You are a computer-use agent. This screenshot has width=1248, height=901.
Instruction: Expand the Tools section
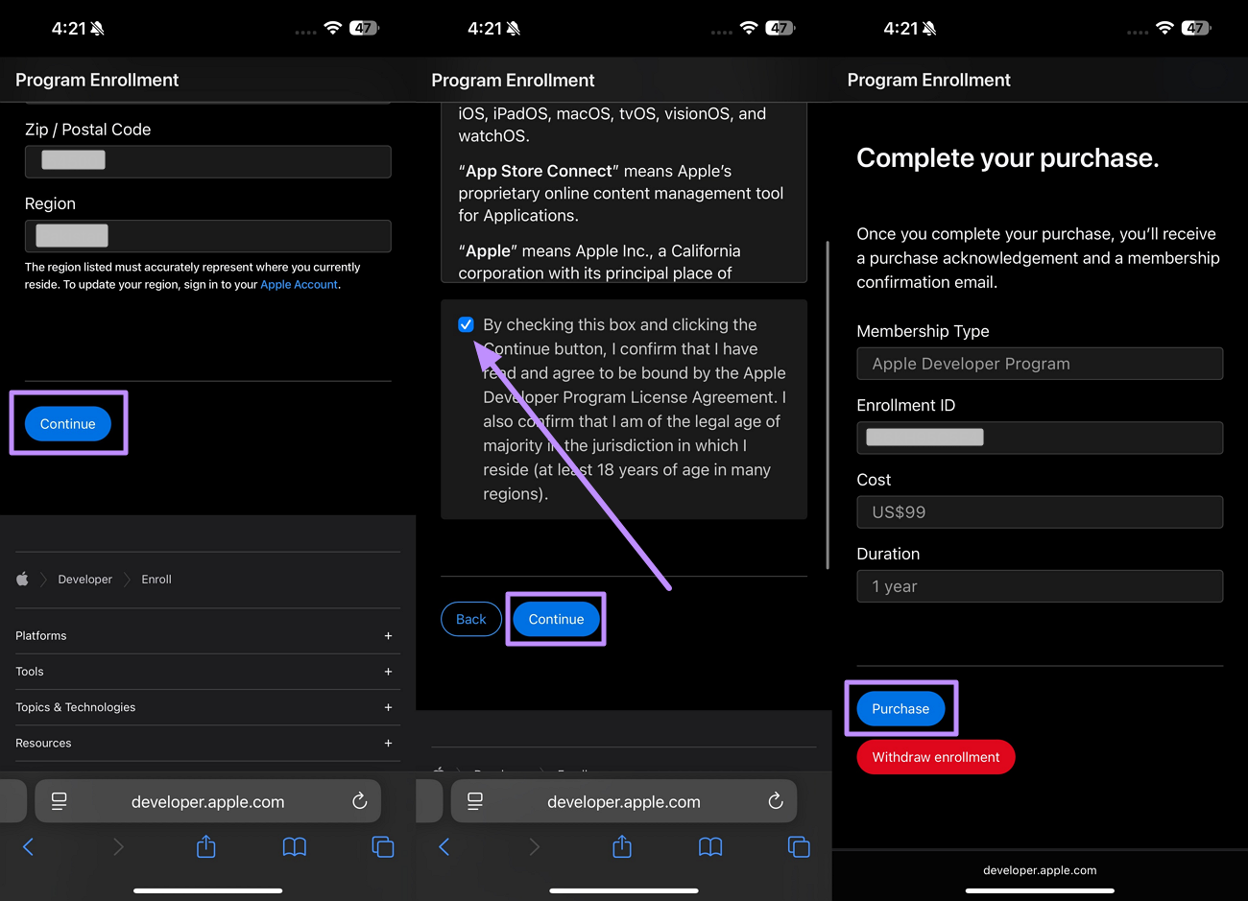[207, 672]
